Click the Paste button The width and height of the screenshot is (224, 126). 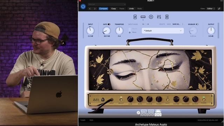point(122,9)
